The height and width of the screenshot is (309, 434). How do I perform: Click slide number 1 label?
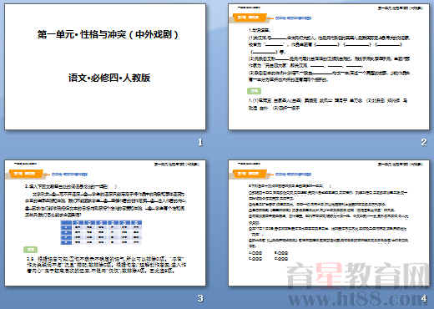[x=200, y=142]
